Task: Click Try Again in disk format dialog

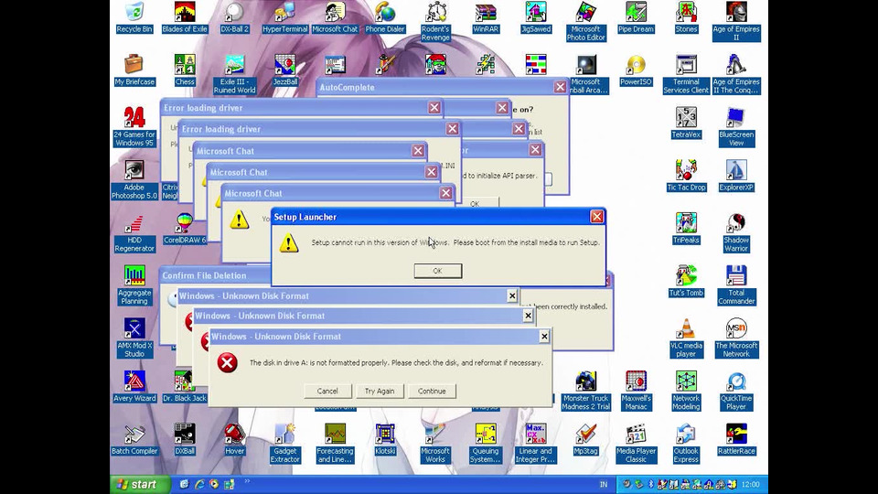Action: 380,391
